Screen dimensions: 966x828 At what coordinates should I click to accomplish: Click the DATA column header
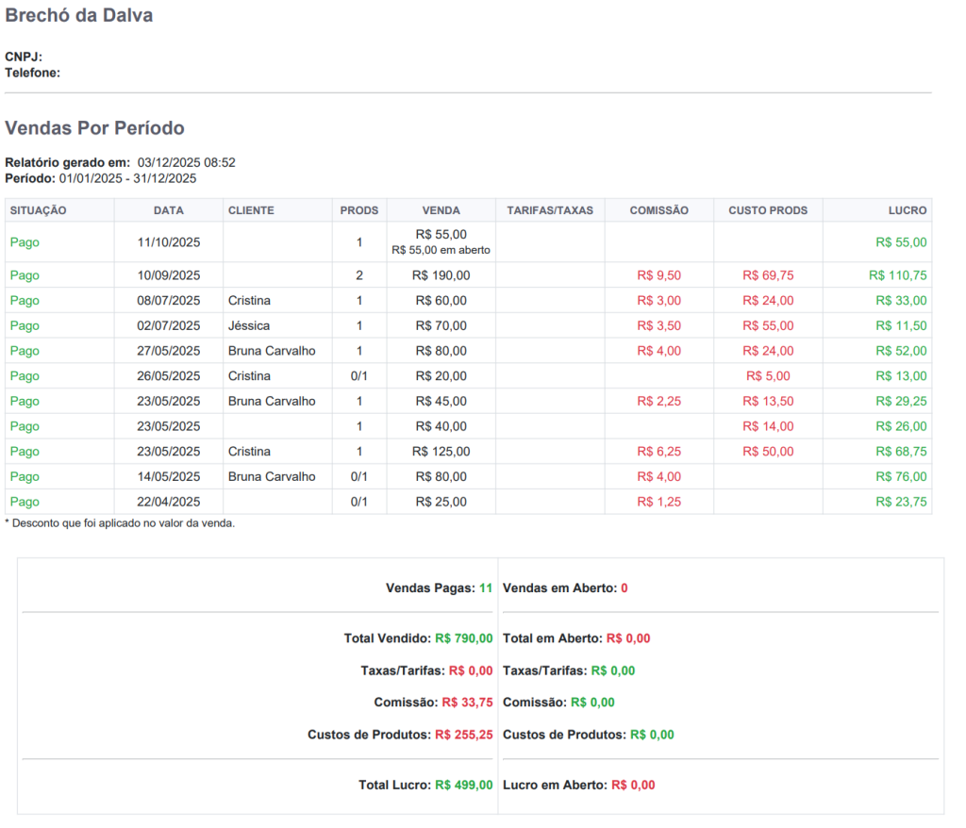point(169,210)
